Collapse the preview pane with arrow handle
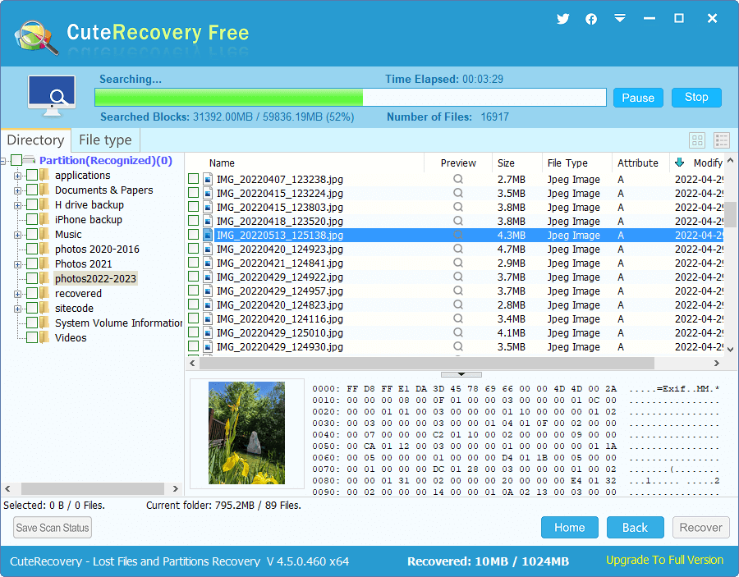 (461, 374)
